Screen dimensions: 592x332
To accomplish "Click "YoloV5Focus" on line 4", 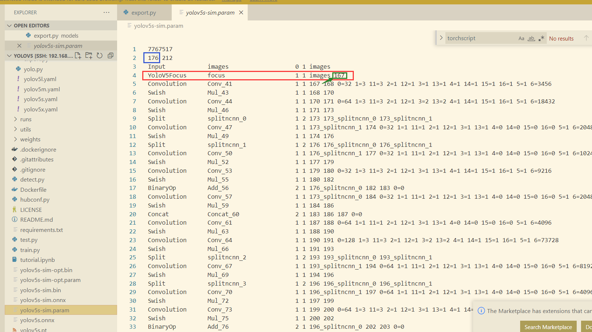I will click(167, 75).
